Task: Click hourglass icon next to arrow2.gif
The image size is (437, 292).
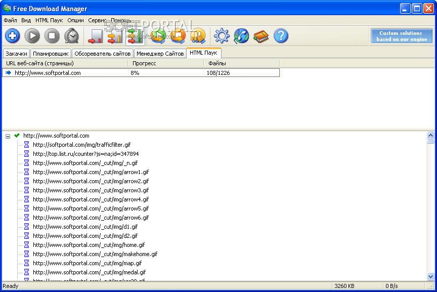Action: click(26, 181)
